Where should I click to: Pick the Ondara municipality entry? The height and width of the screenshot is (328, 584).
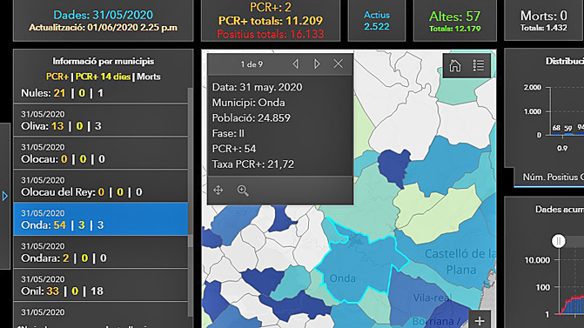101,252
